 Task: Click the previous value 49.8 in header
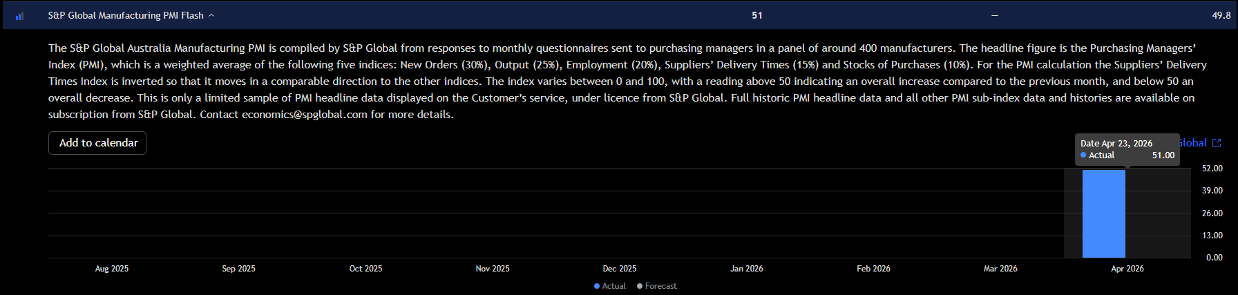click(1221, 15)
